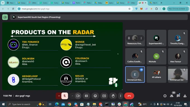Open Telegram from taskbar
Image resolution: width=190 pixels, height=107 pixels.
pos(76,104)
